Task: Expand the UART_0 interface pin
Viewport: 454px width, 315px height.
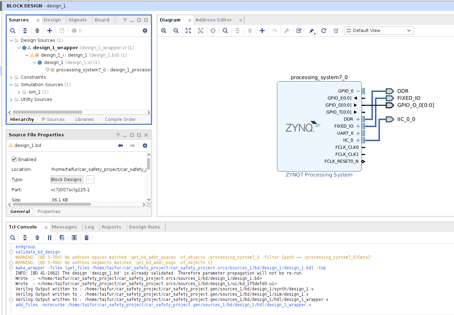Action: pyautogui.click(x=358, y=133)
